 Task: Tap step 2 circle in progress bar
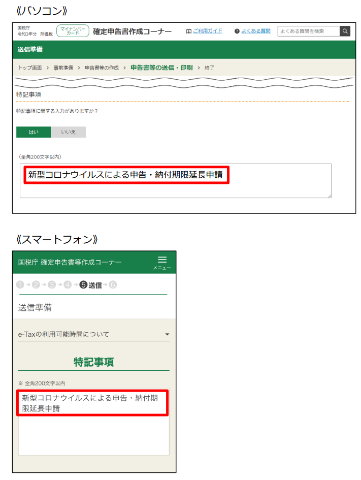click(36, 285)
